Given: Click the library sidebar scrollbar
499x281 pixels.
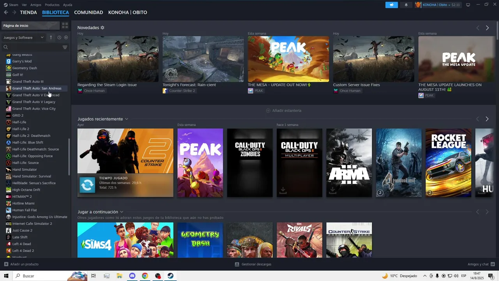Looking at the screenshot, I should click(70, 156).
